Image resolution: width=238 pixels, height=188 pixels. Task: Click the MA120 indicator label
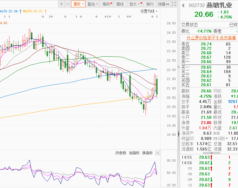pos(9,11)
